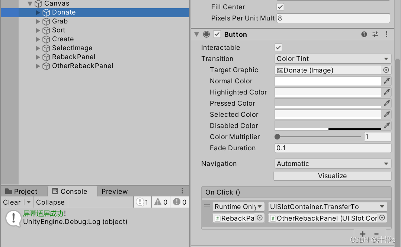Edit the Pixels Per Unit Mult field
This screenshot has width=401, height=247.
click(x=333, y=18)
